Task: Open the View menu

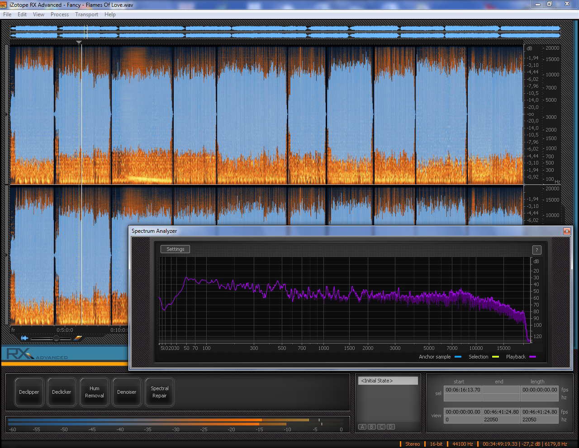Action: point(38,14)
